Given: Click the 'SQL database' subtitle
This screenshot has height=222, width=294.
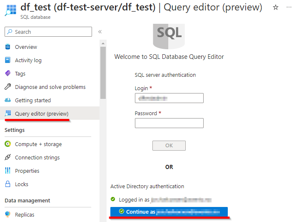Looking at the screenshot, I should (x=35, y=17).
